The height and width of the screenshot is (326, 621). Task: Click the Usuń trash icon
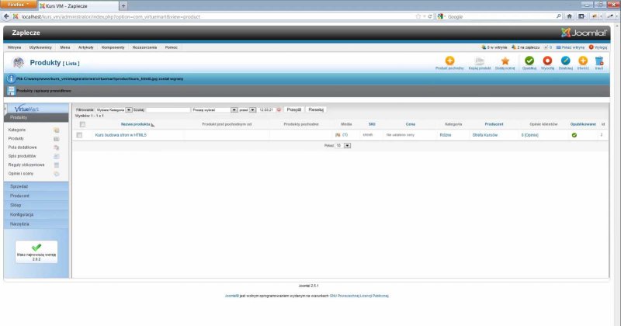(x=598, y=61)
